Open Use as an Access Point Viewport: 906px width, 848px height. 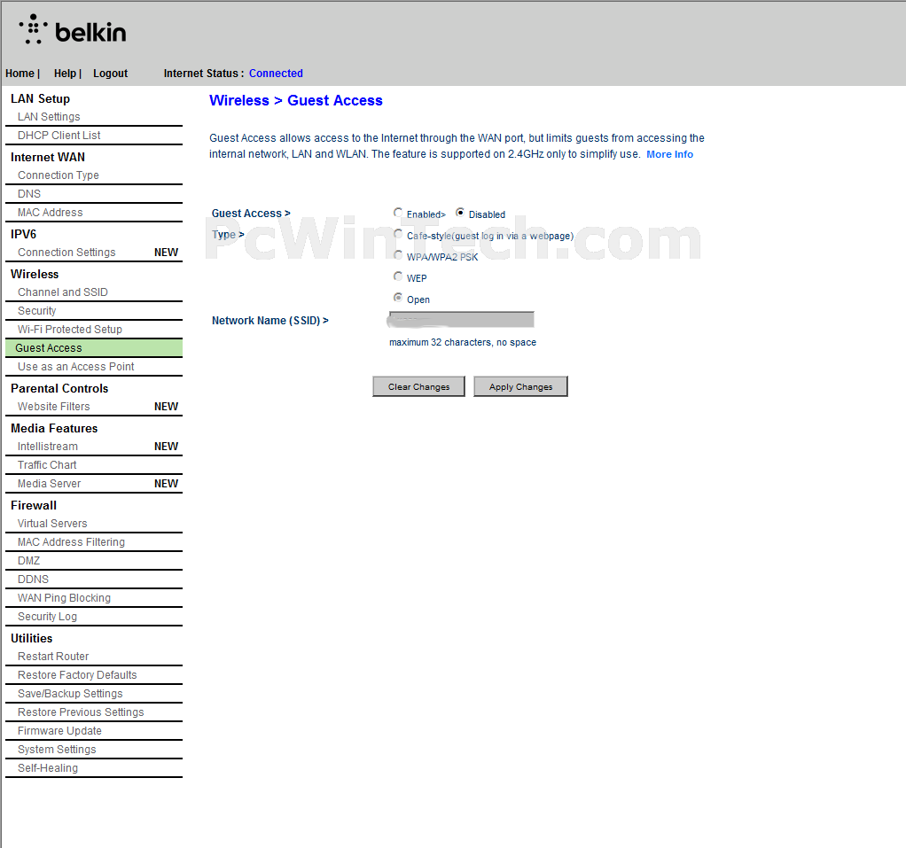pos(75,366)
